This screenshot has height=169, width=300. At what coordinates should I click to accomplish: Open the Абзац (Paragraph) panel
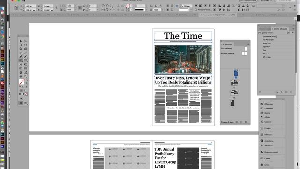pos(265,117)
